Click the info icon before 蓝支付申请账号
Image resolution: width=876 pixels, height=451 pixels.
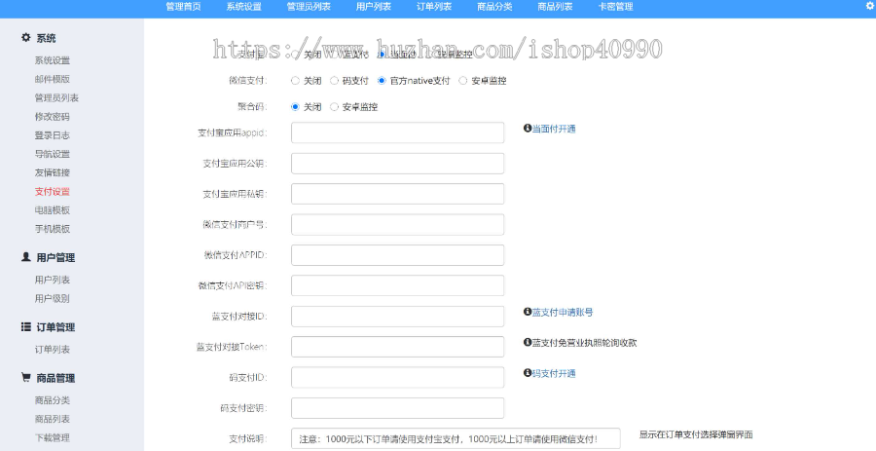click(528, 313)
